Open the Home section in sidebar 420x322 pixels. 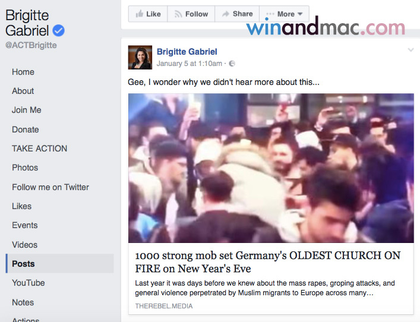tap(23, 72)
